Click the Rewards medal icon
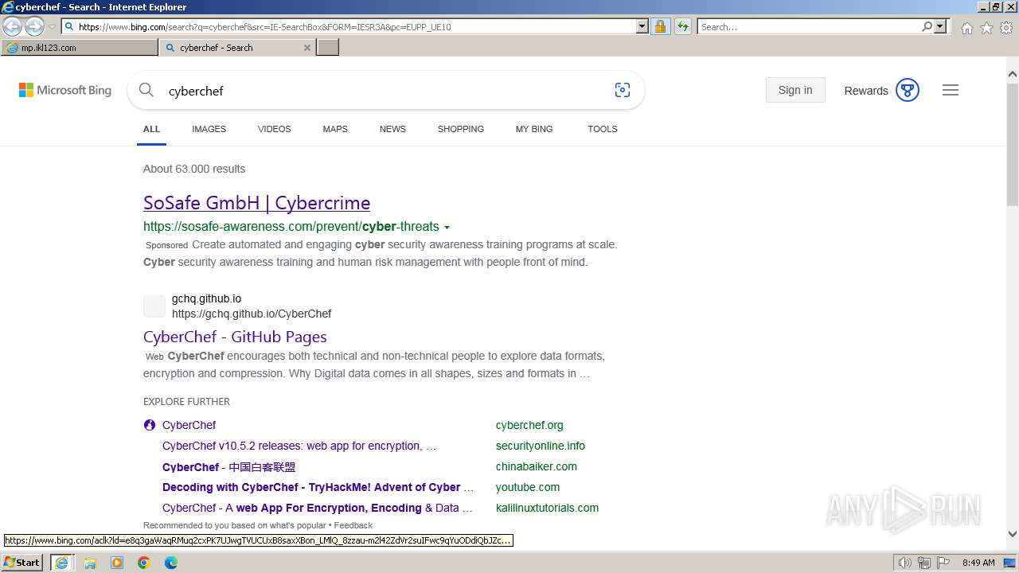 point(908,90)
